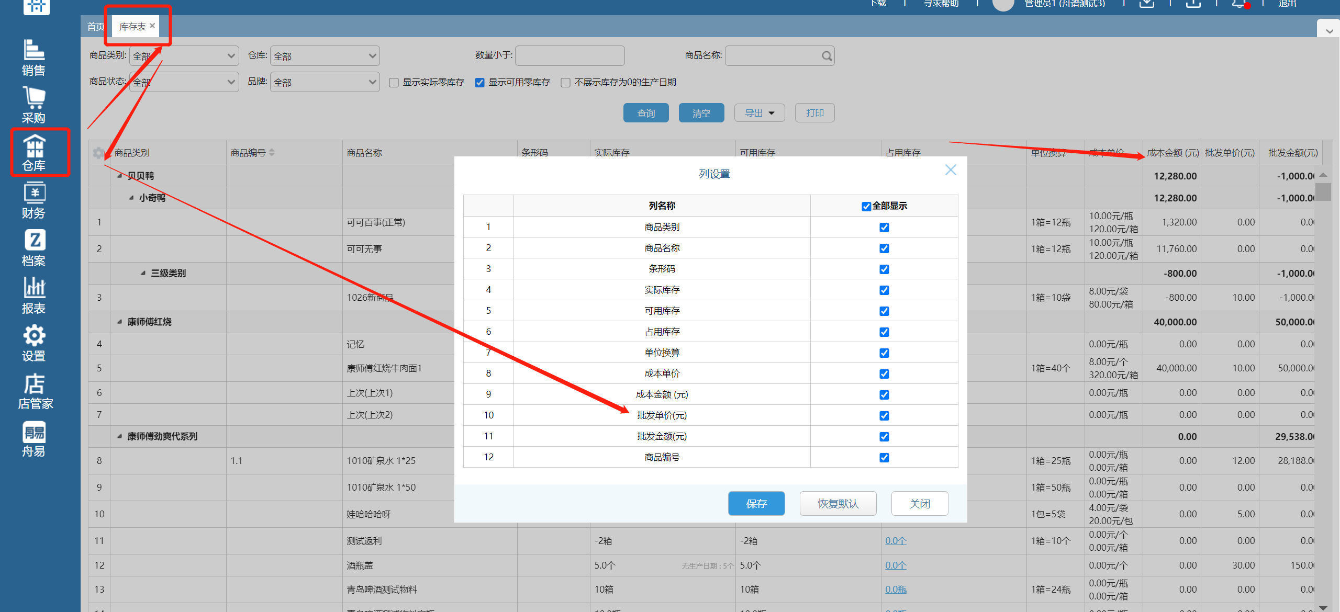Viewport: 1340px width, 612px height.
Task: Focus the 商品名称 search field
Action: click(779, 56)
